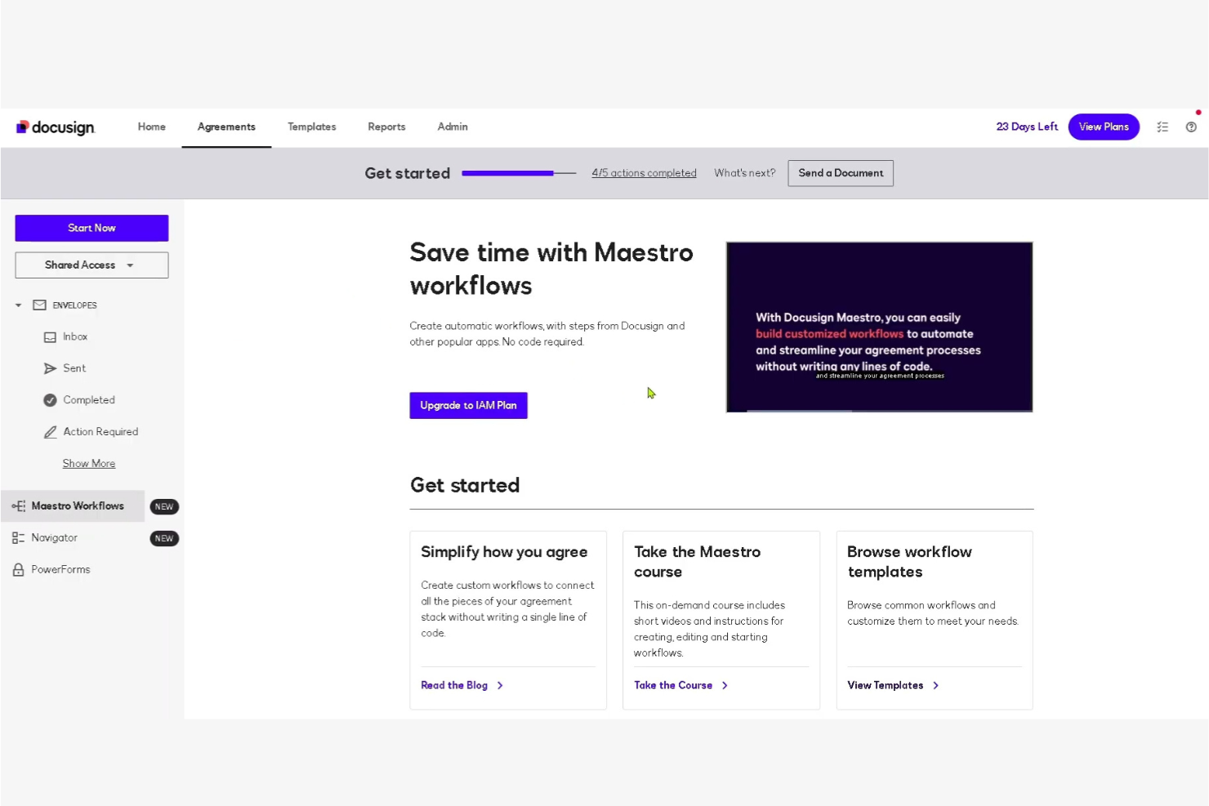The width and height of the screenshot is (1209, 806).
Task: Click the 23 Days Left link
Action: (x=1027, y=127)
